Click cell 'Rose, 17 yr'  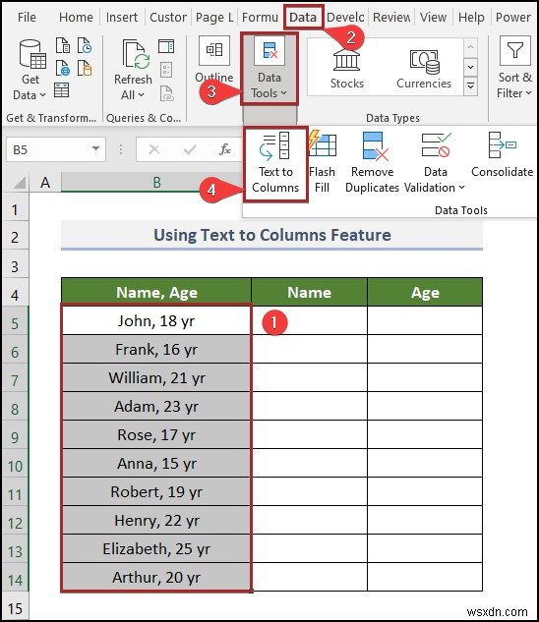(156, 434)
